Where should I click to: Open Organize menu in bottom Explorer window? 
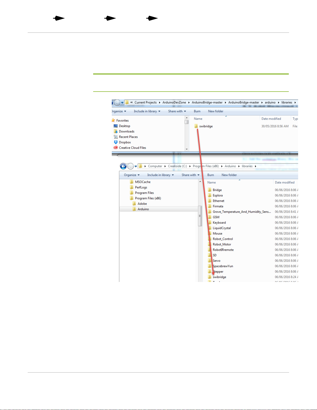132,175
